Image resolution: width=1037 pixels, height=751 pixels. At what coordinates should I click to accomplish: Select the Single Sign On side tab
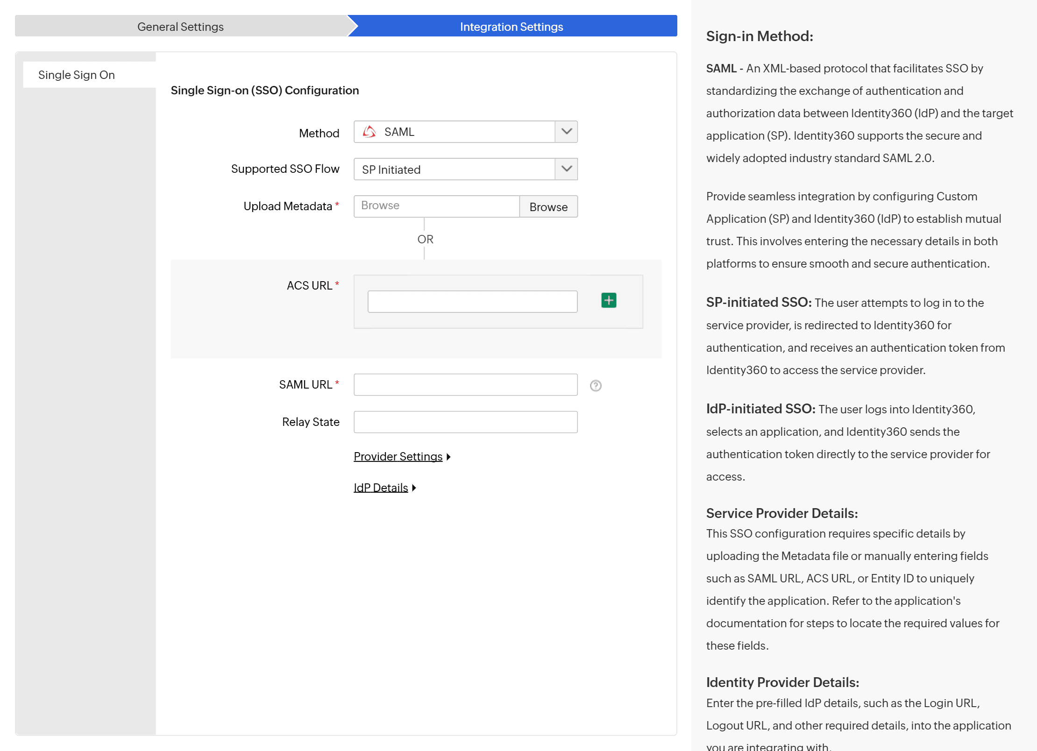(89, 75)
